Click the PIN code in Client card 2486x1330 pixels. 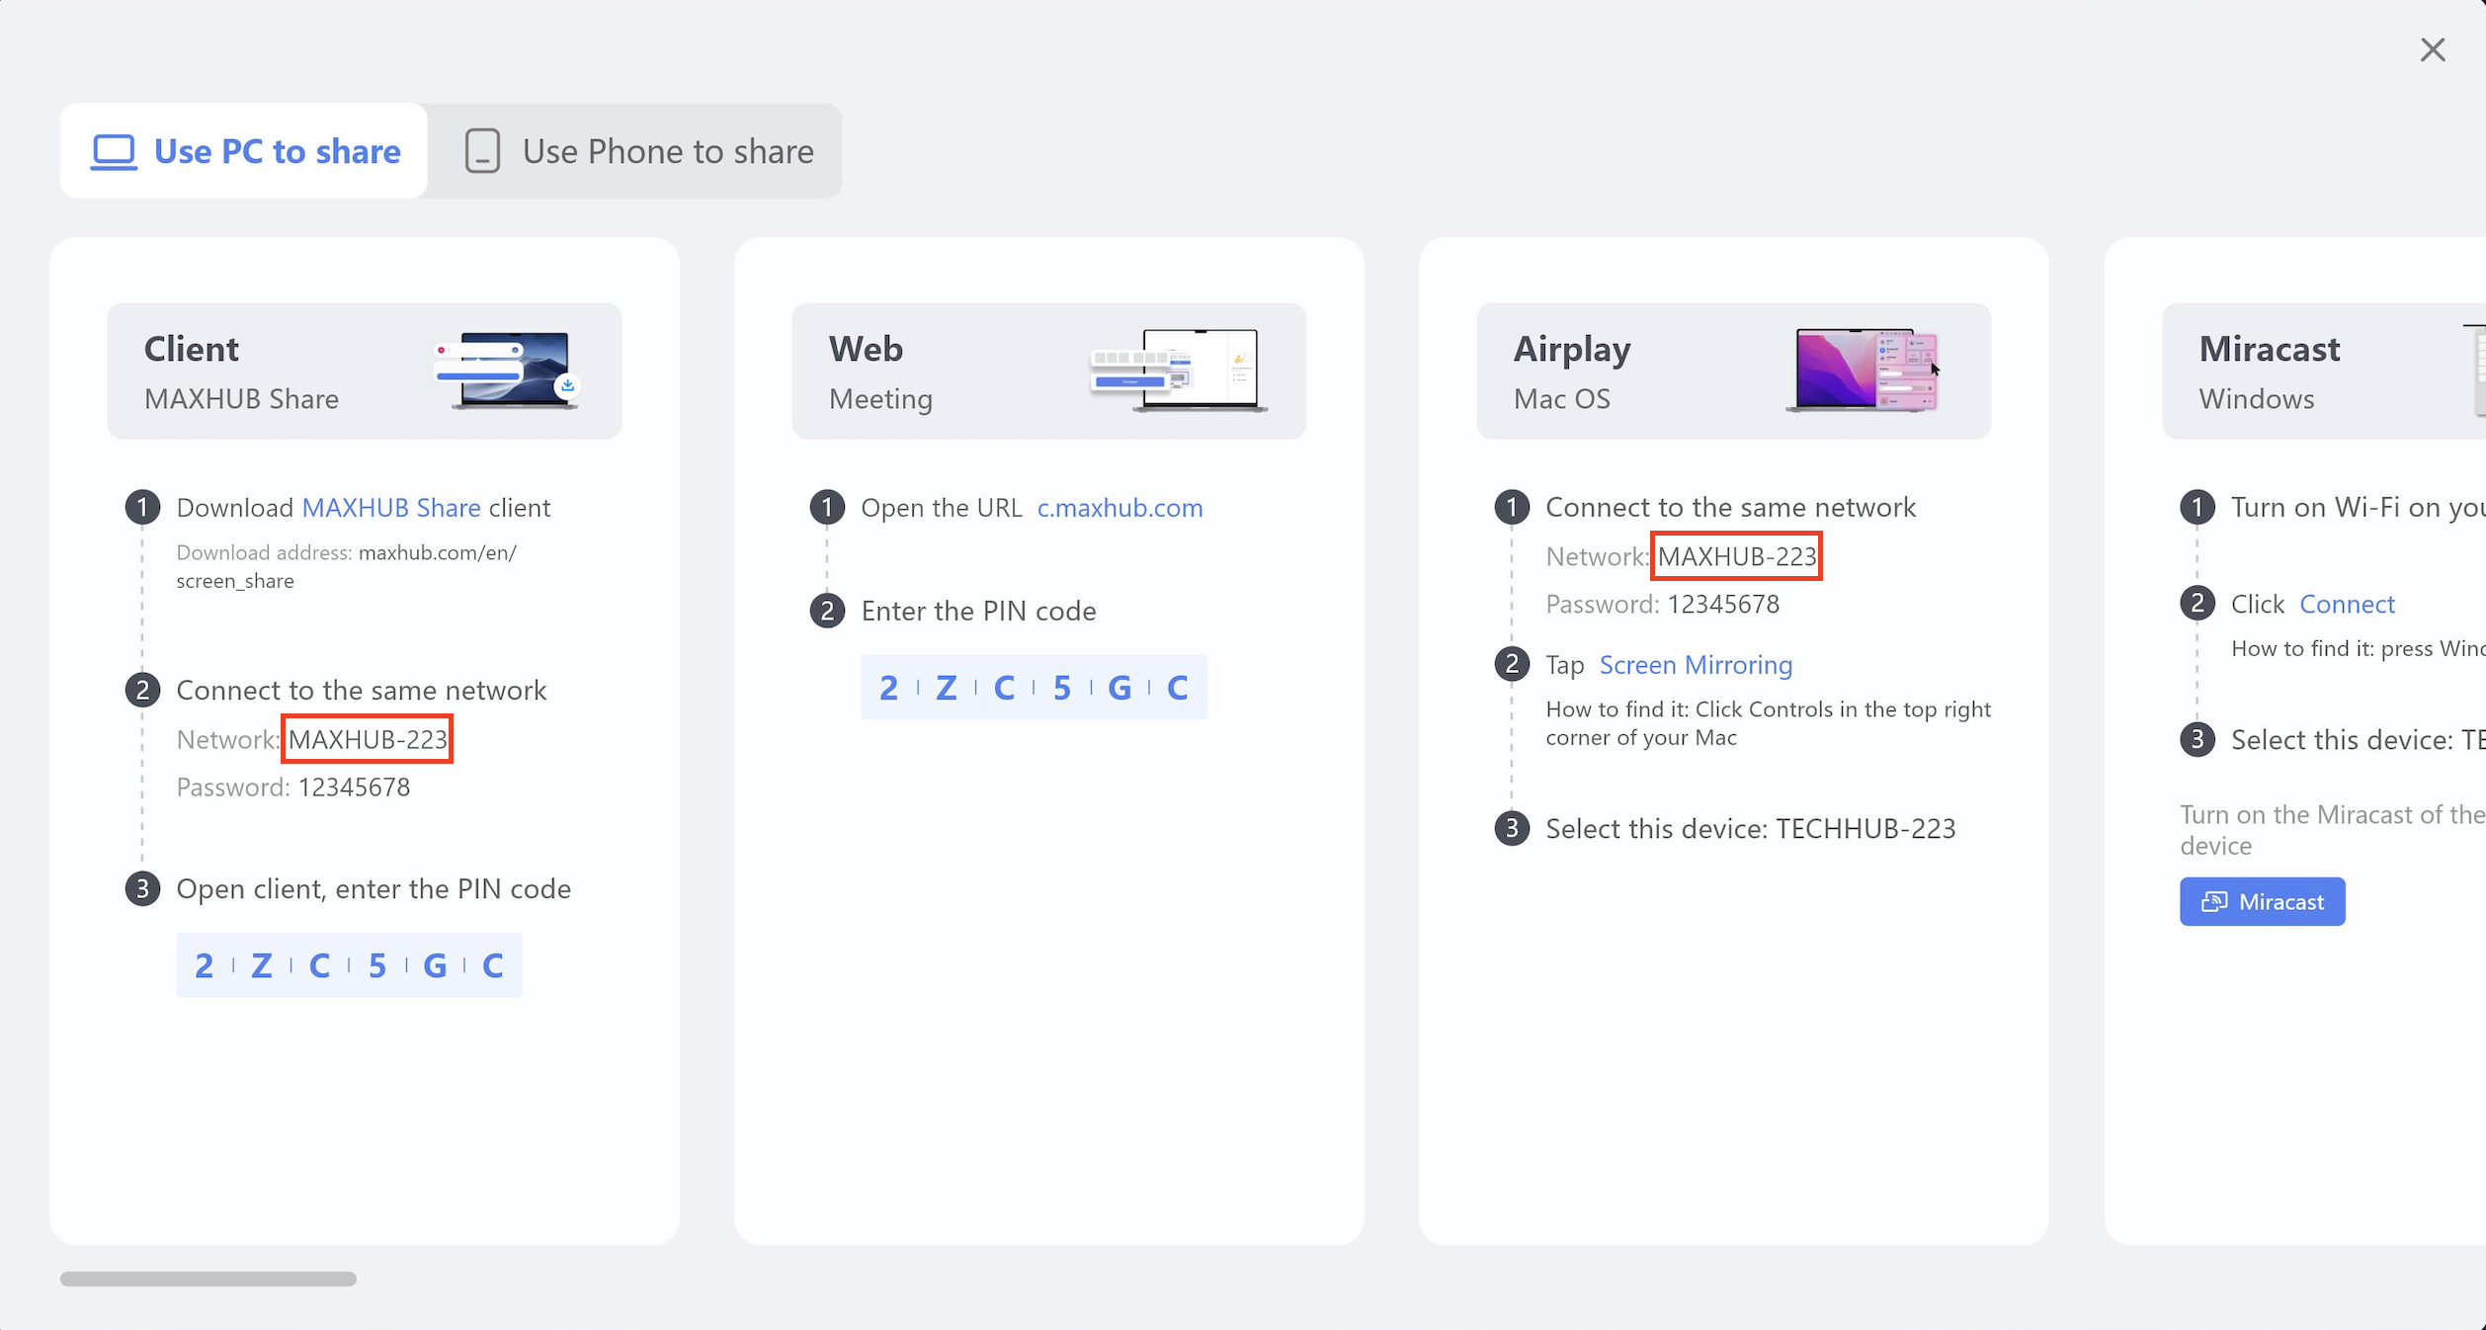click(x=349, y=965)
